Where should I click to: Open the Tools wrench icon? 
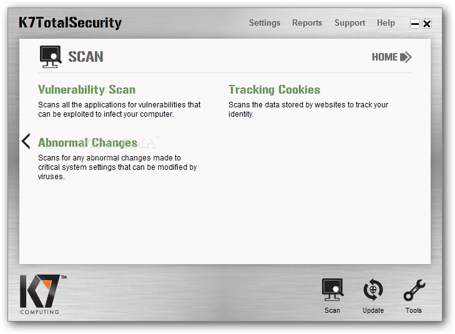(x=414, y=290)
